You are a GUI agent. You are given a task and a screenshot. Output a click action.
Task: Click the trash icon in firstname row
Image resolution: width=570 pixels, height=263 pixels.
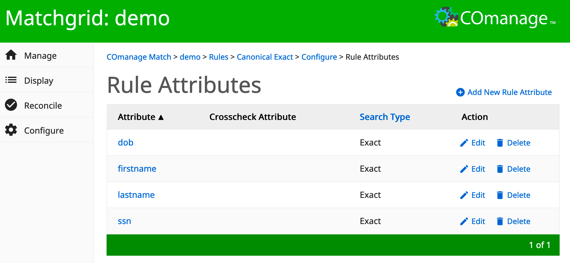click(x=500, y=169)
